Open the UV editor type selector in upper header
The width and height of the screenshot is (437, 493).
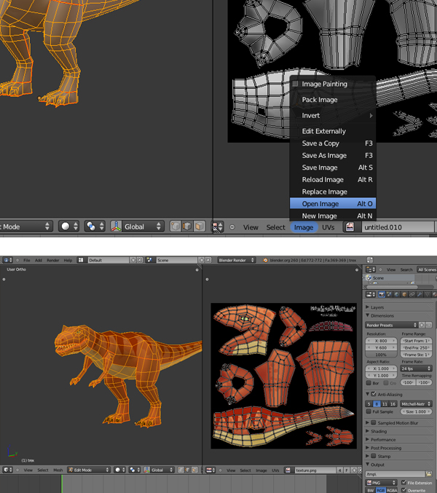pyautogui.click(x=218, y=226)
